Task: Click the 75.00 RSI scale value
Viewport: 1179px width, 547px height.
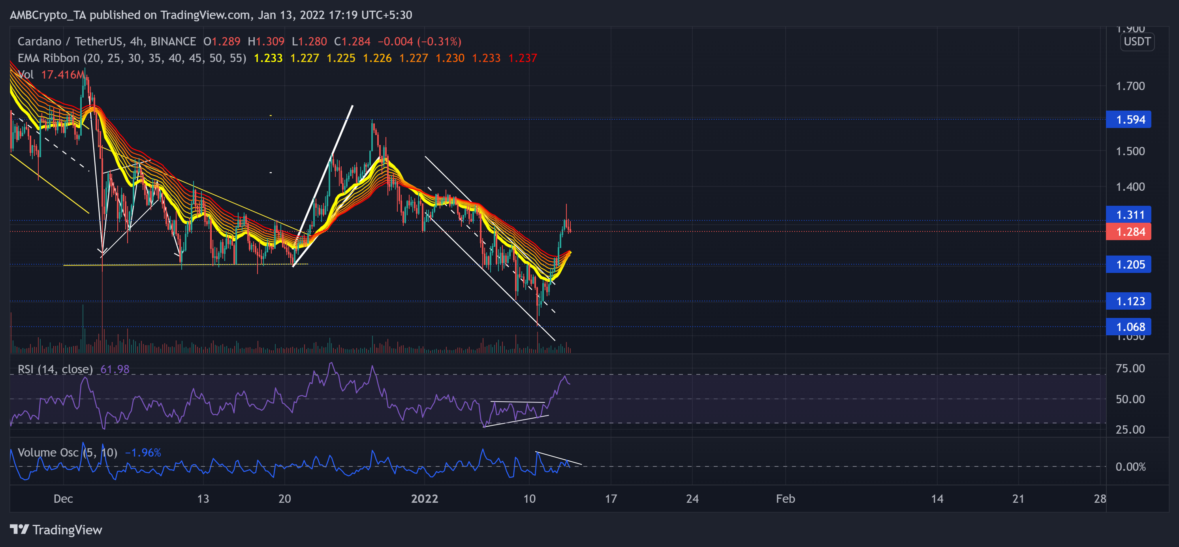Action: pos(1130,368)
